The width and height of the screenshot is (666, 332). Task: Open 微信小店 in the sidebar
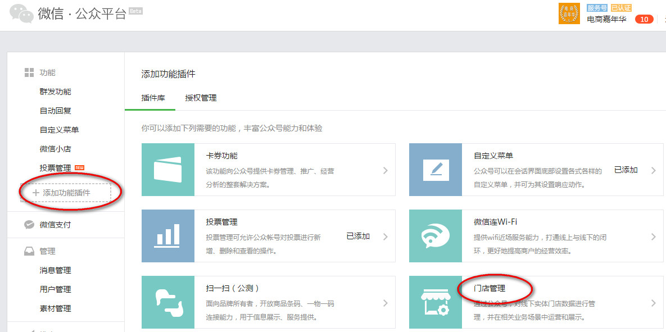coord(55,149)
